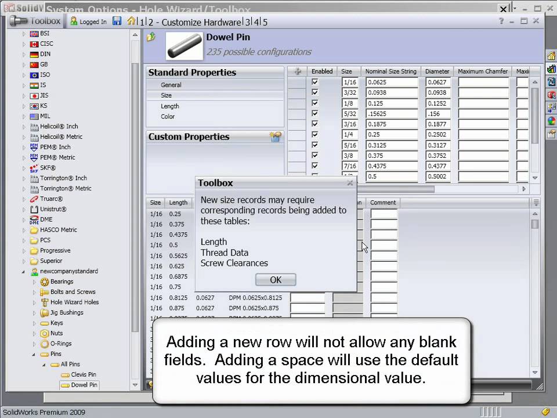Collapse the newcompanystandard node
Image resolution: width=557 pixels, height=418 pixels.
24,272
